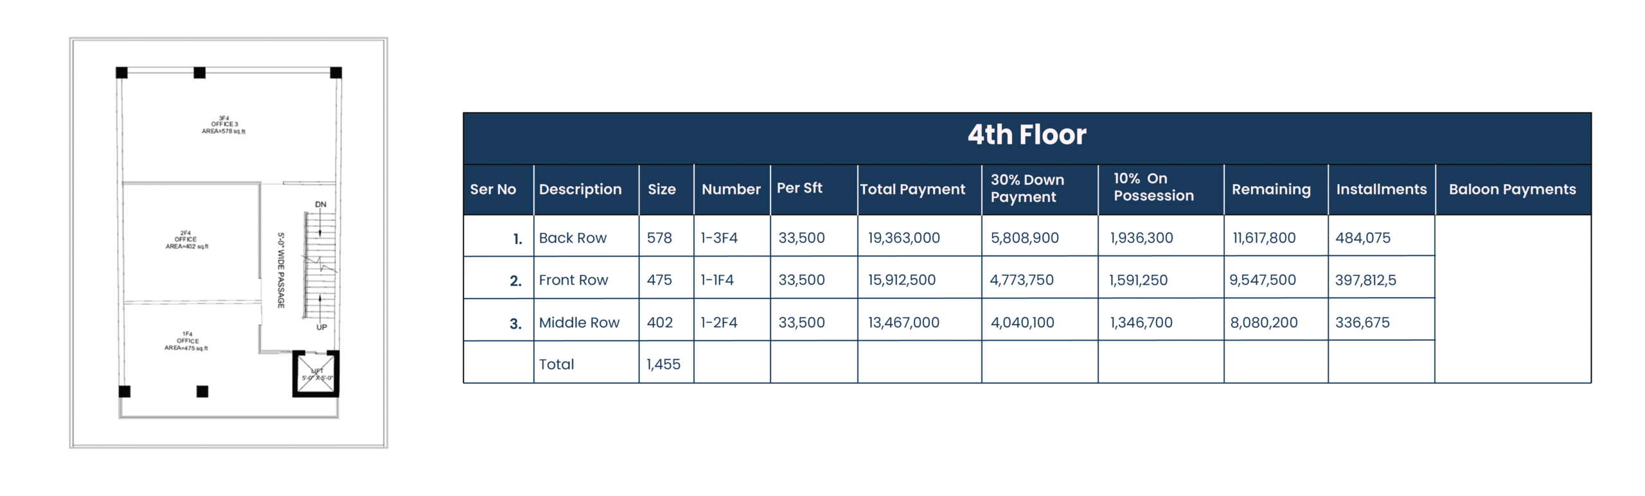Click the 4th Floor table title
This screenshot has height=496, width=1645.
[1026, 135]
